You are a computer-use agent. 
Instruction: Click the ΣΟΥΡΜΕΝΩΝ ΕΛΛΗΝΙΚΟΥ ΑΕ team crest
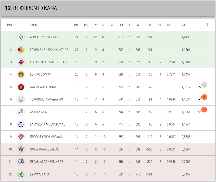point(21,50)
